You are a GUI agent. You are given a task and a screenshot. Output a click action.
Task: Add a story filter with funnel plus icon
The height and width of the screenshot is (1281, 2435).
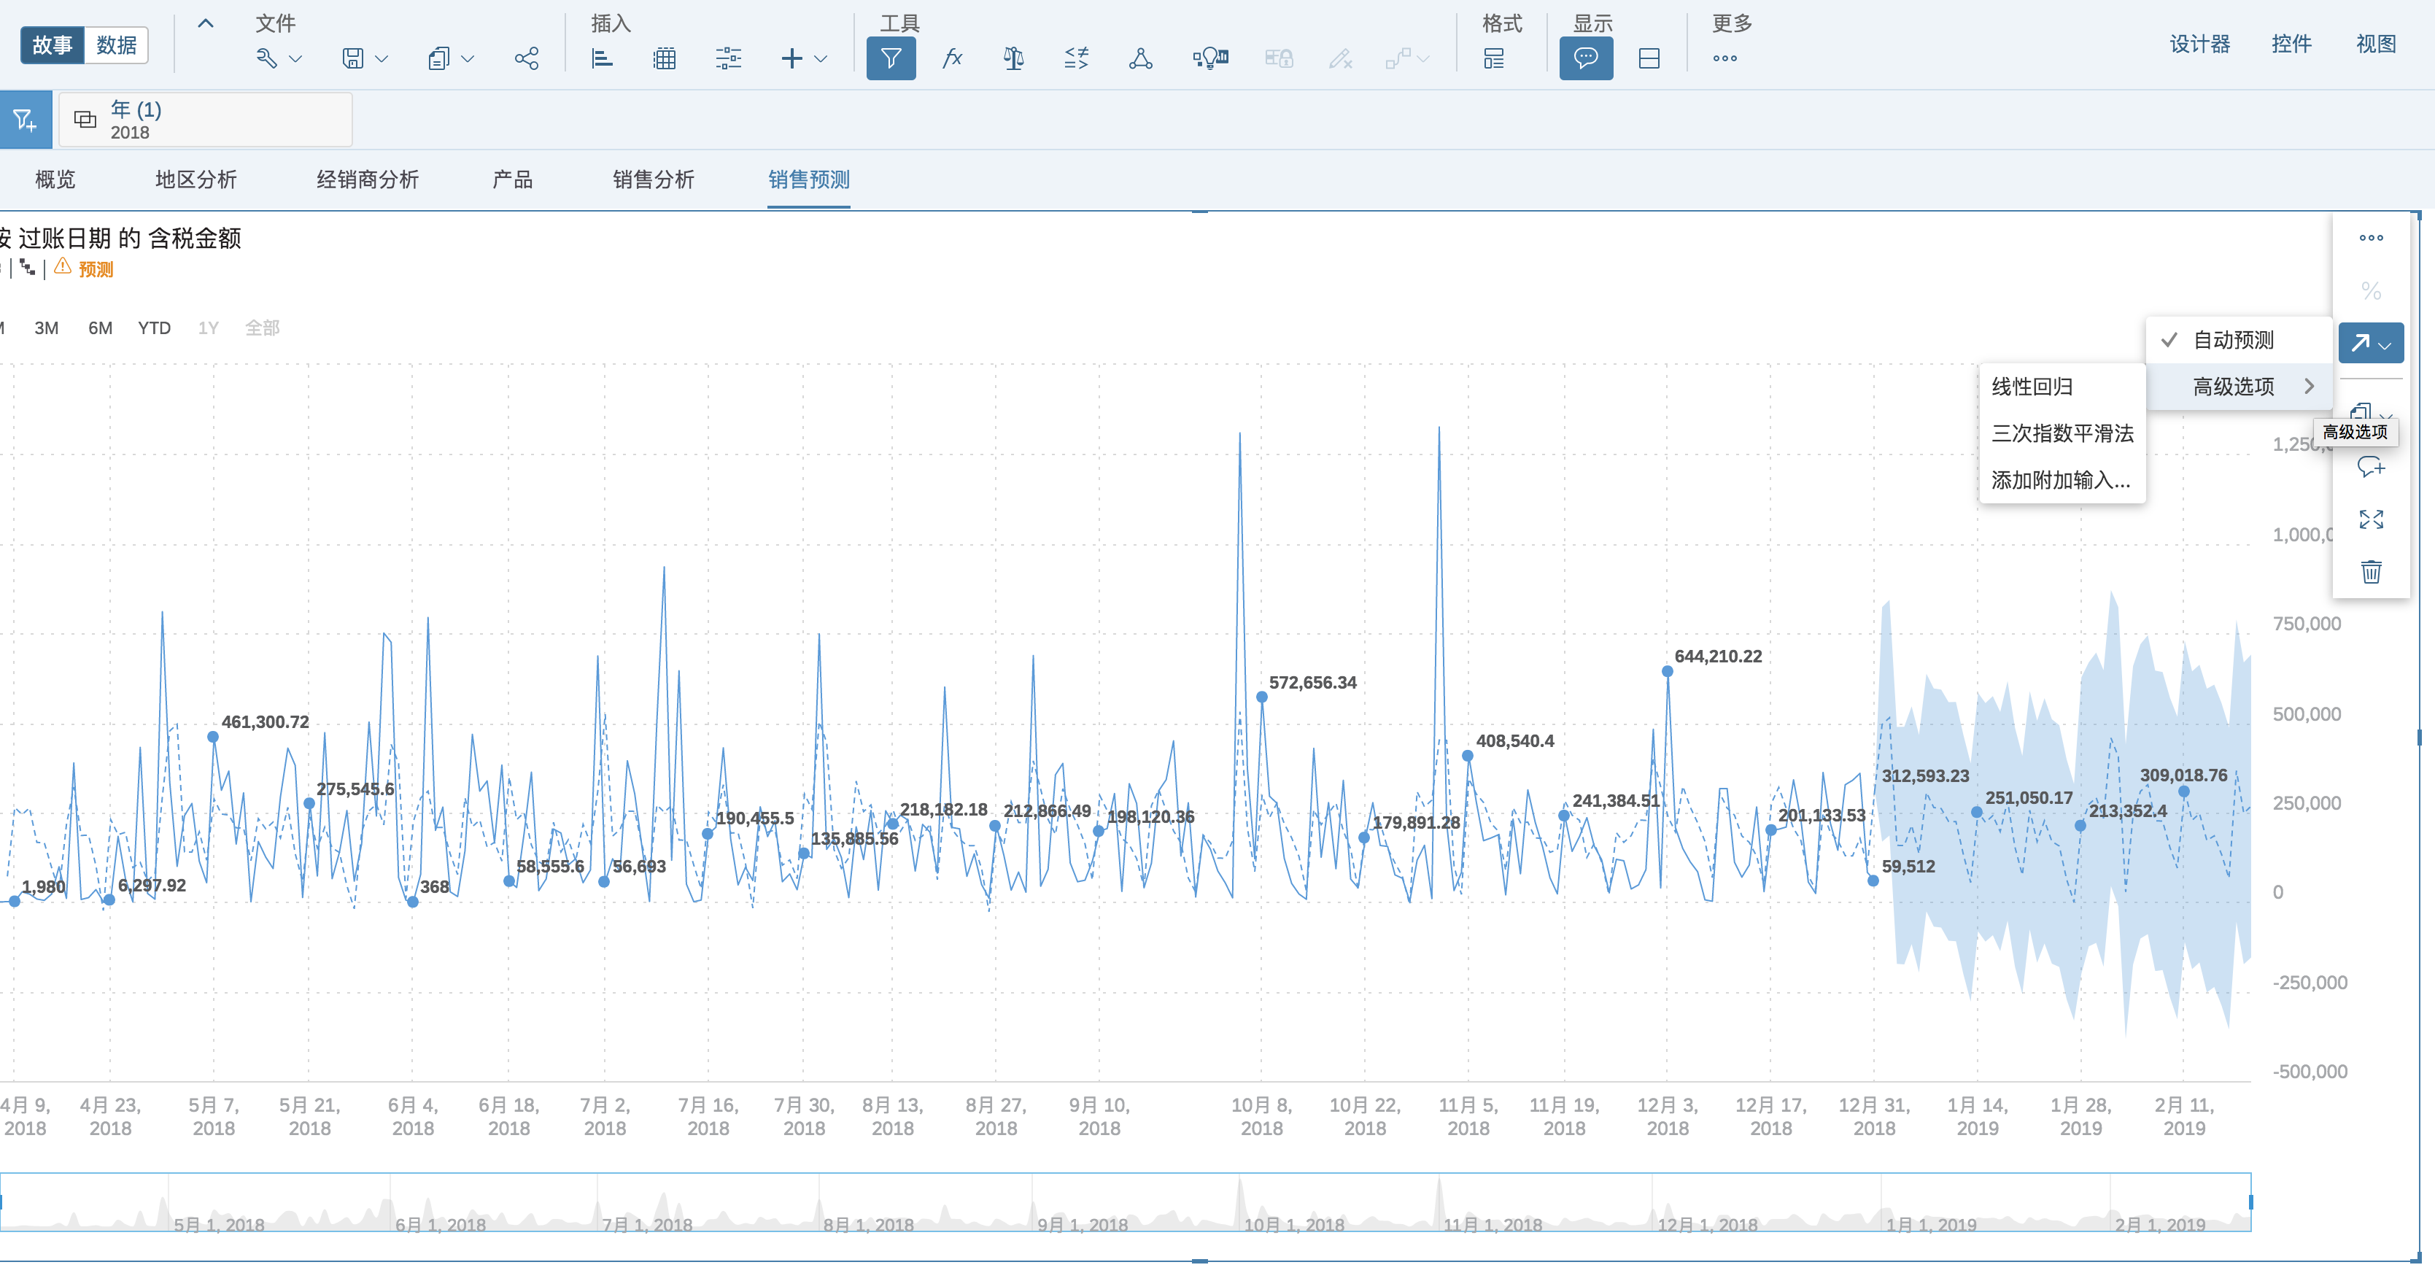click(26, 120)
